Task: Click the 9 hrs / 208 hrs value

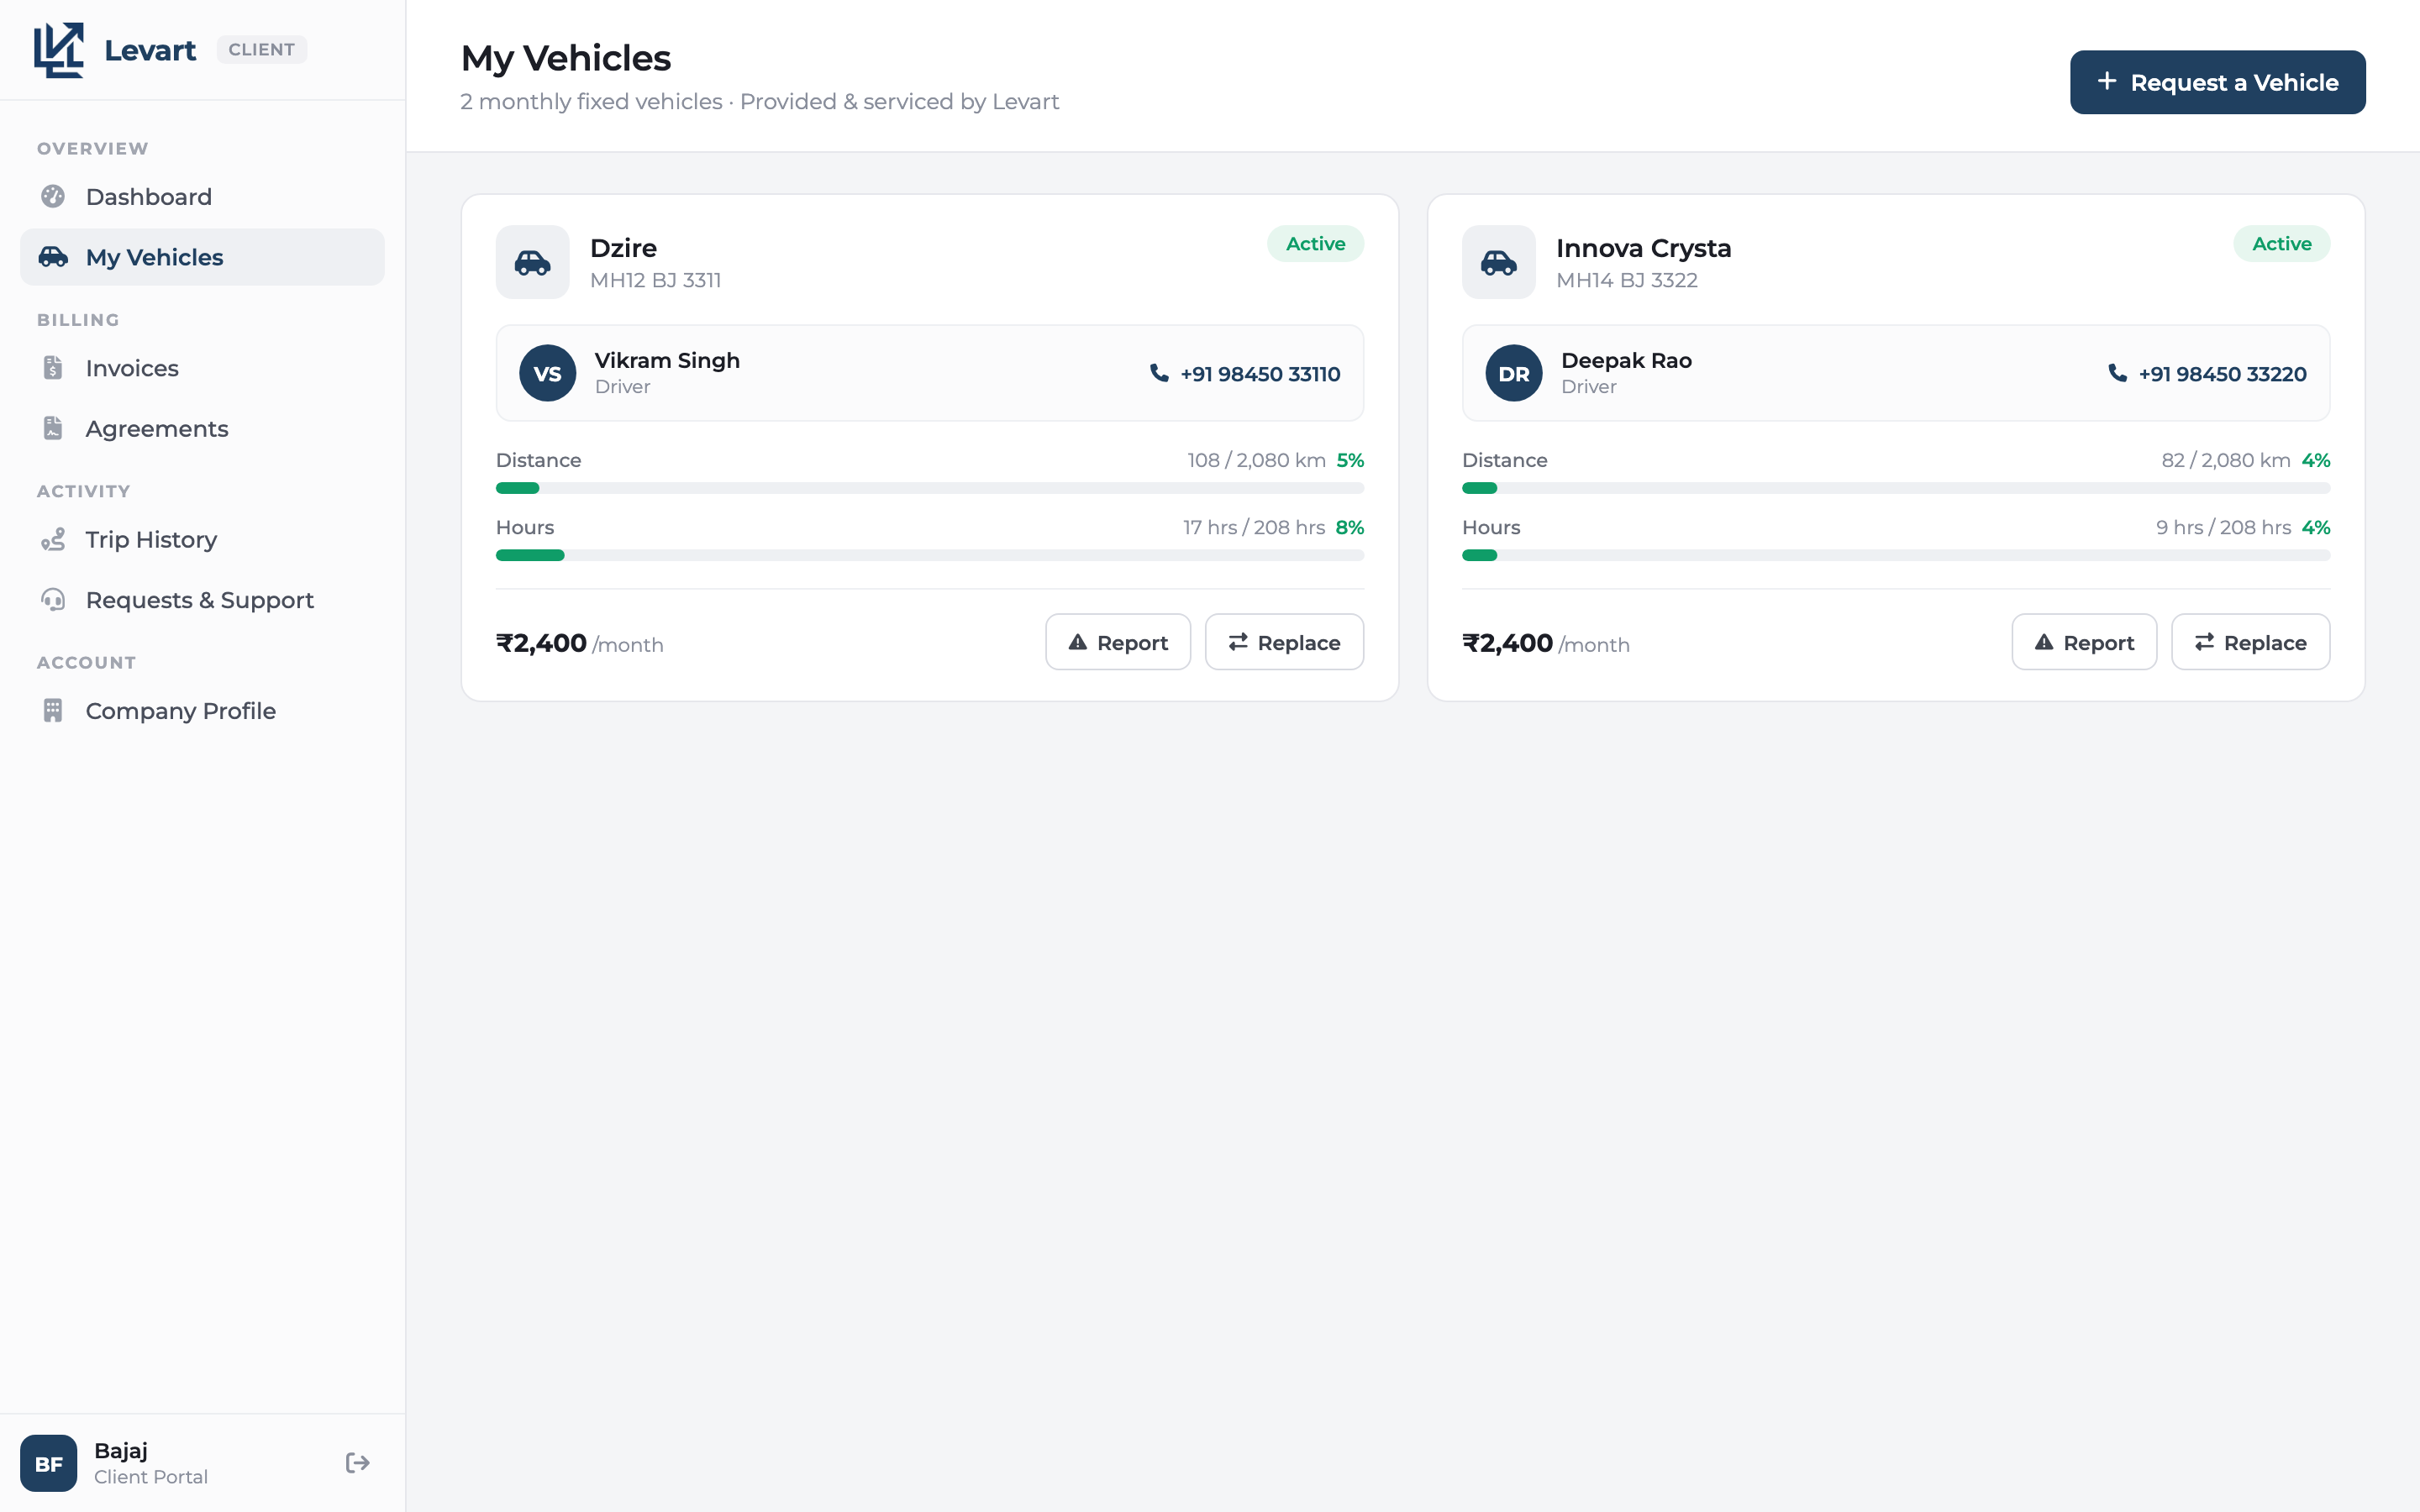Action: 2223,527
